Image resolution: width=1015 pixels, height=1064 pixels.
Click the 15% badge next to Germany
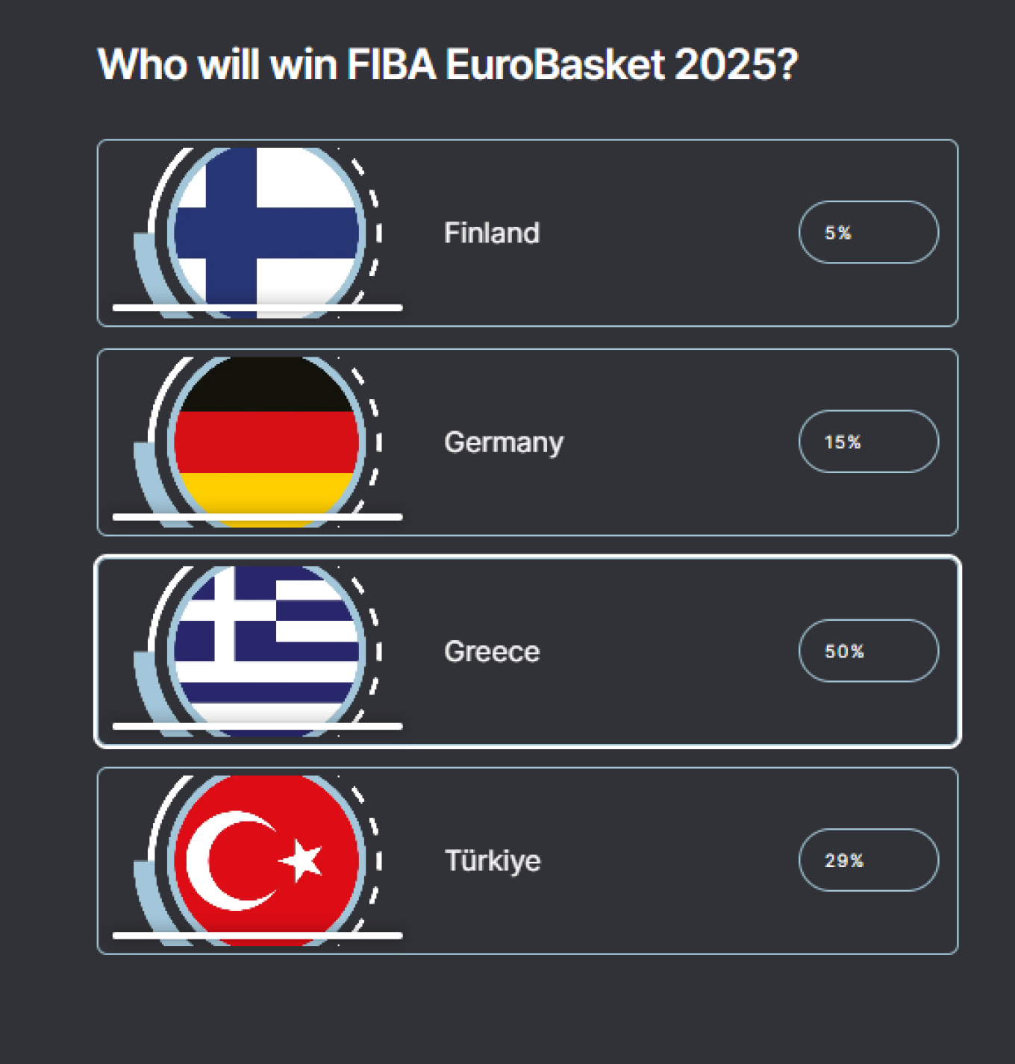pos(868,442)
